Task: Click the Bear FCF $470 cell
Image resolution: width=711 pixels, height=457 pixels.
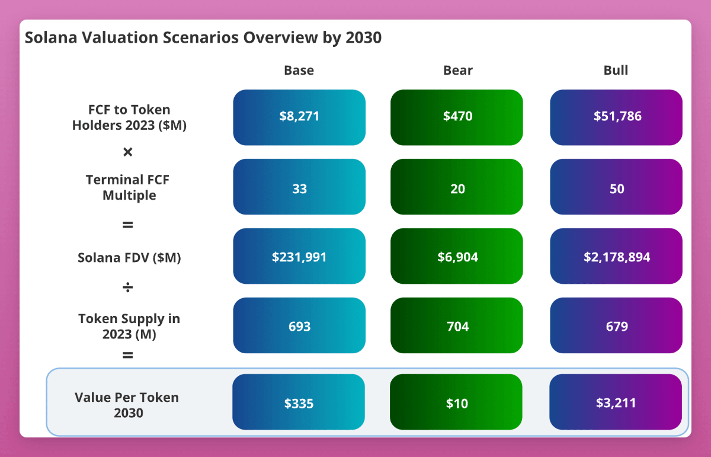Action: 457,117
